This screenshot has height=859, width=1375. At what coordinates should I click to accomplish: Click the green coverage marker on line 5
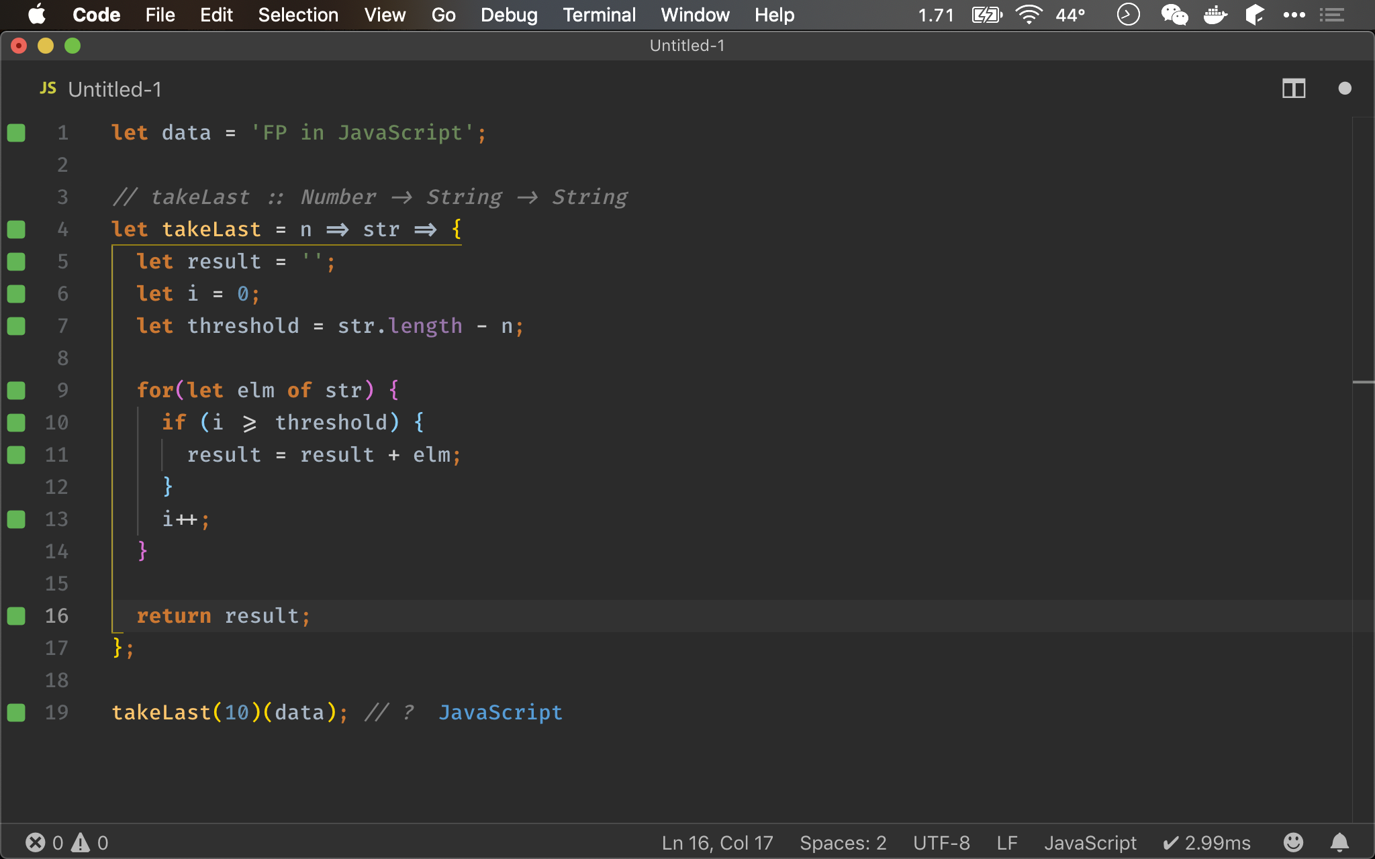pyautogui.click(x=16, y=262)
